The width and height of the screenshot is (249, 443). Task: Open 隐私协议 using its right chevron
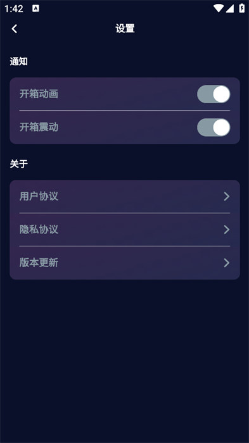(x=227, y=230)
